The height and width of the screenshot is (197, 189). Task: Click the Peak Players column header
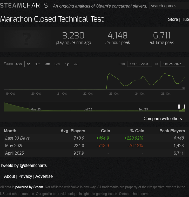point(172,131)
